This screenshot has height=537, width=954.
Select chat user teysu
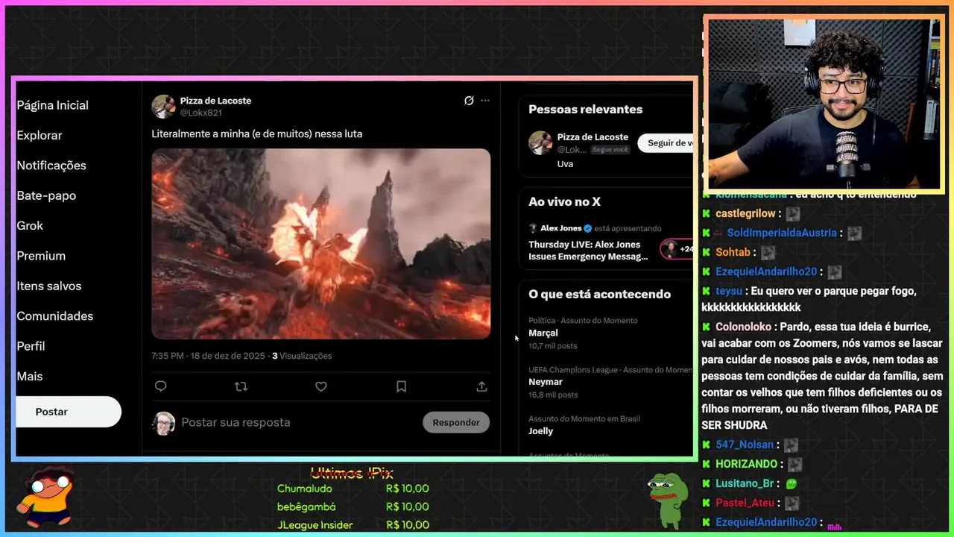coord(728,291)
